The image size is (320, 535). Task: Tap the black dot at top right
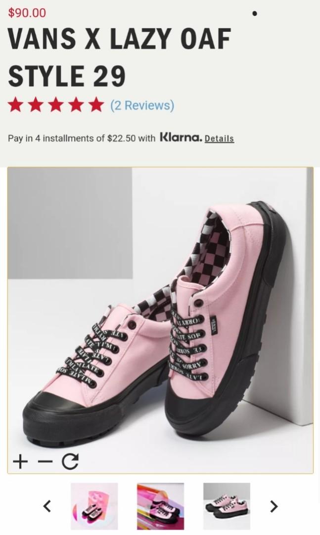(x=255, y=13)
